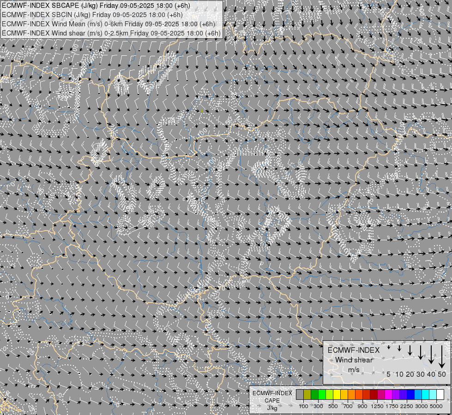The width and height of the screenshot is (452, 415).
Task: Select the dark maroon CAPE swatch
Action: (374, 395)
